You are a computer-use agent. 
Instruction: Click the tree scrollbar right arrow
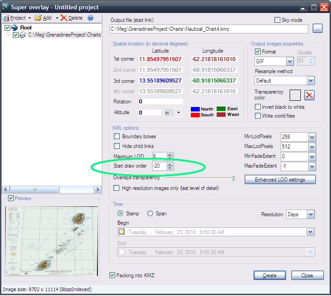97,189
